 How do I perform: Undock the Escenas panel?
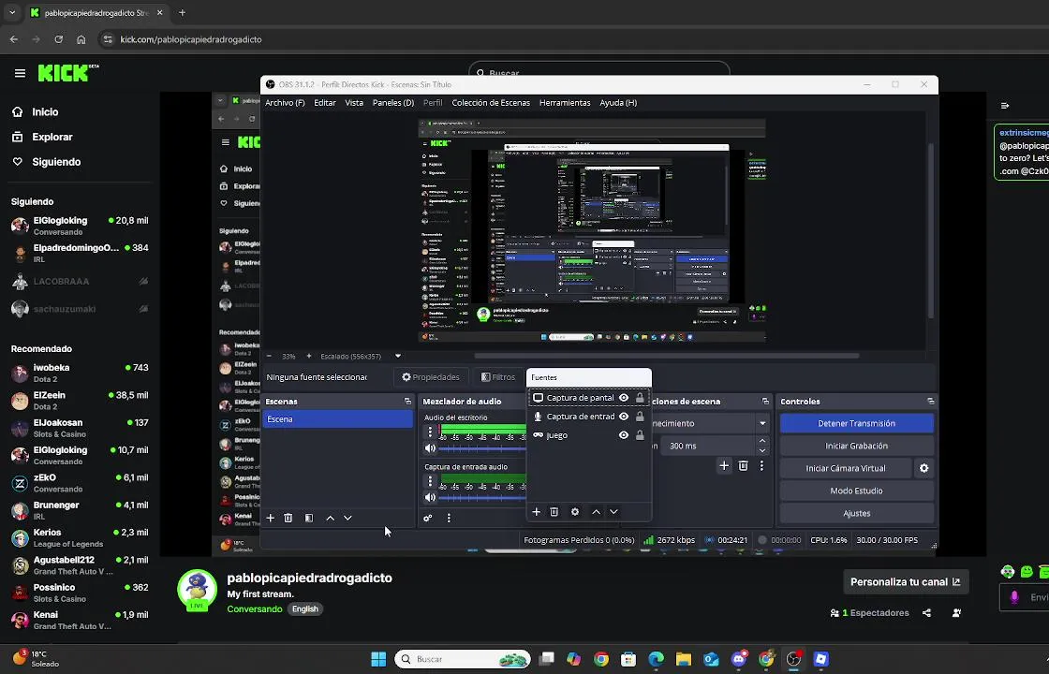tap(407, 402)
